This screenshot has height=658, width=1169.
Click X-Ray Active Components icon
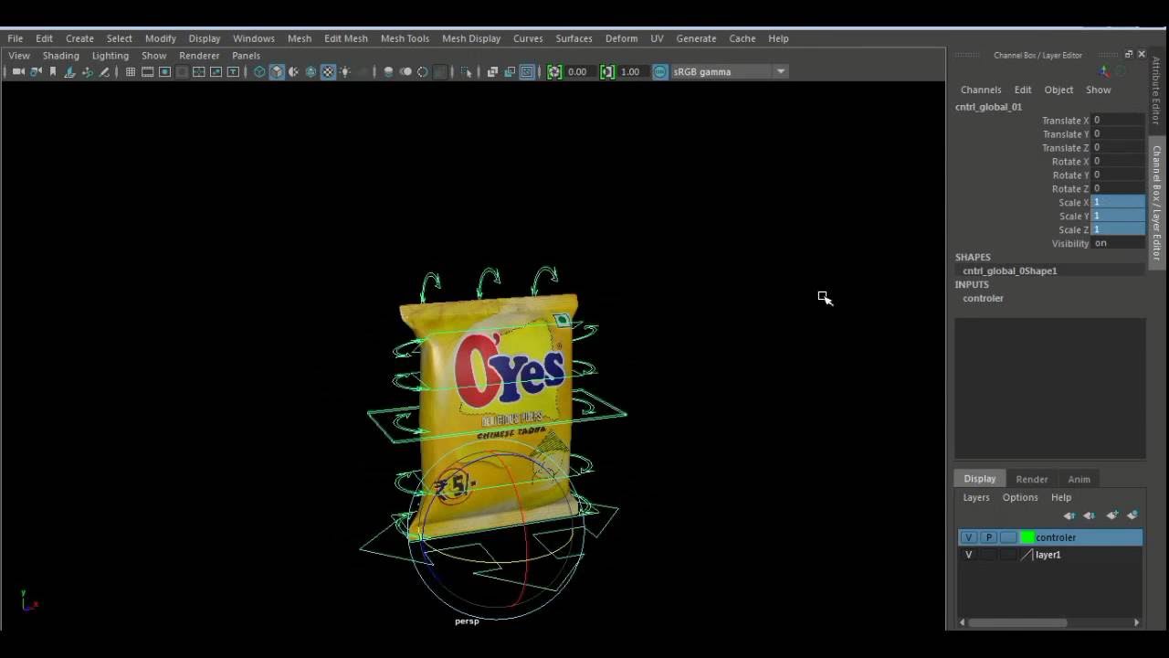510,71
